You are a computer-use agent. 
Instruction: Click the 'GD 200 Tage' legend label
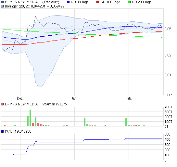click(x=142, y=2)
